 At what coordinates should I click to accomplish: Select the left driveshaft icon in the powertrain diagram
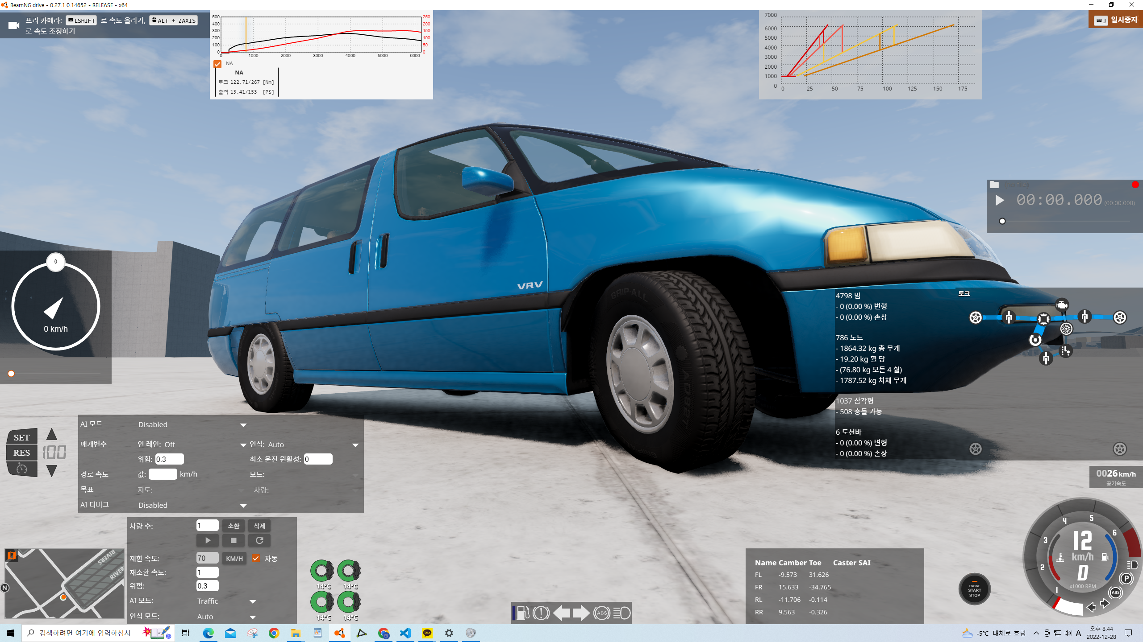(x=1009, y=317)
